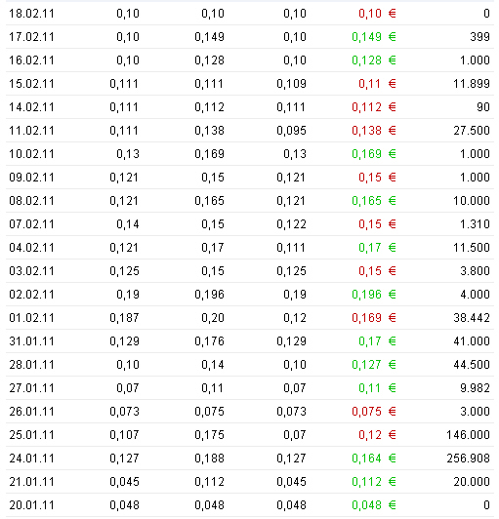
Task: Select the green closing price 0,149 €
Action: tap(374, 37)
